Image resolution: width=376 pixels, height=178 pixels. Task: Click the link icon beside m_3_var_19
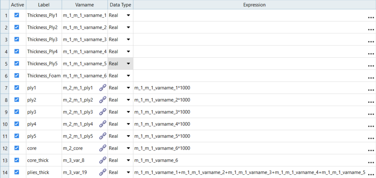pyautogui.click(x=102, y=172)
